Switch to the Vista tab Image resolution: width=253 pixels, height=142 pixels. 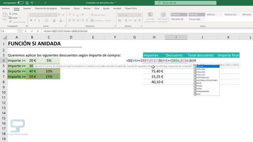click(x=96, y=8)
